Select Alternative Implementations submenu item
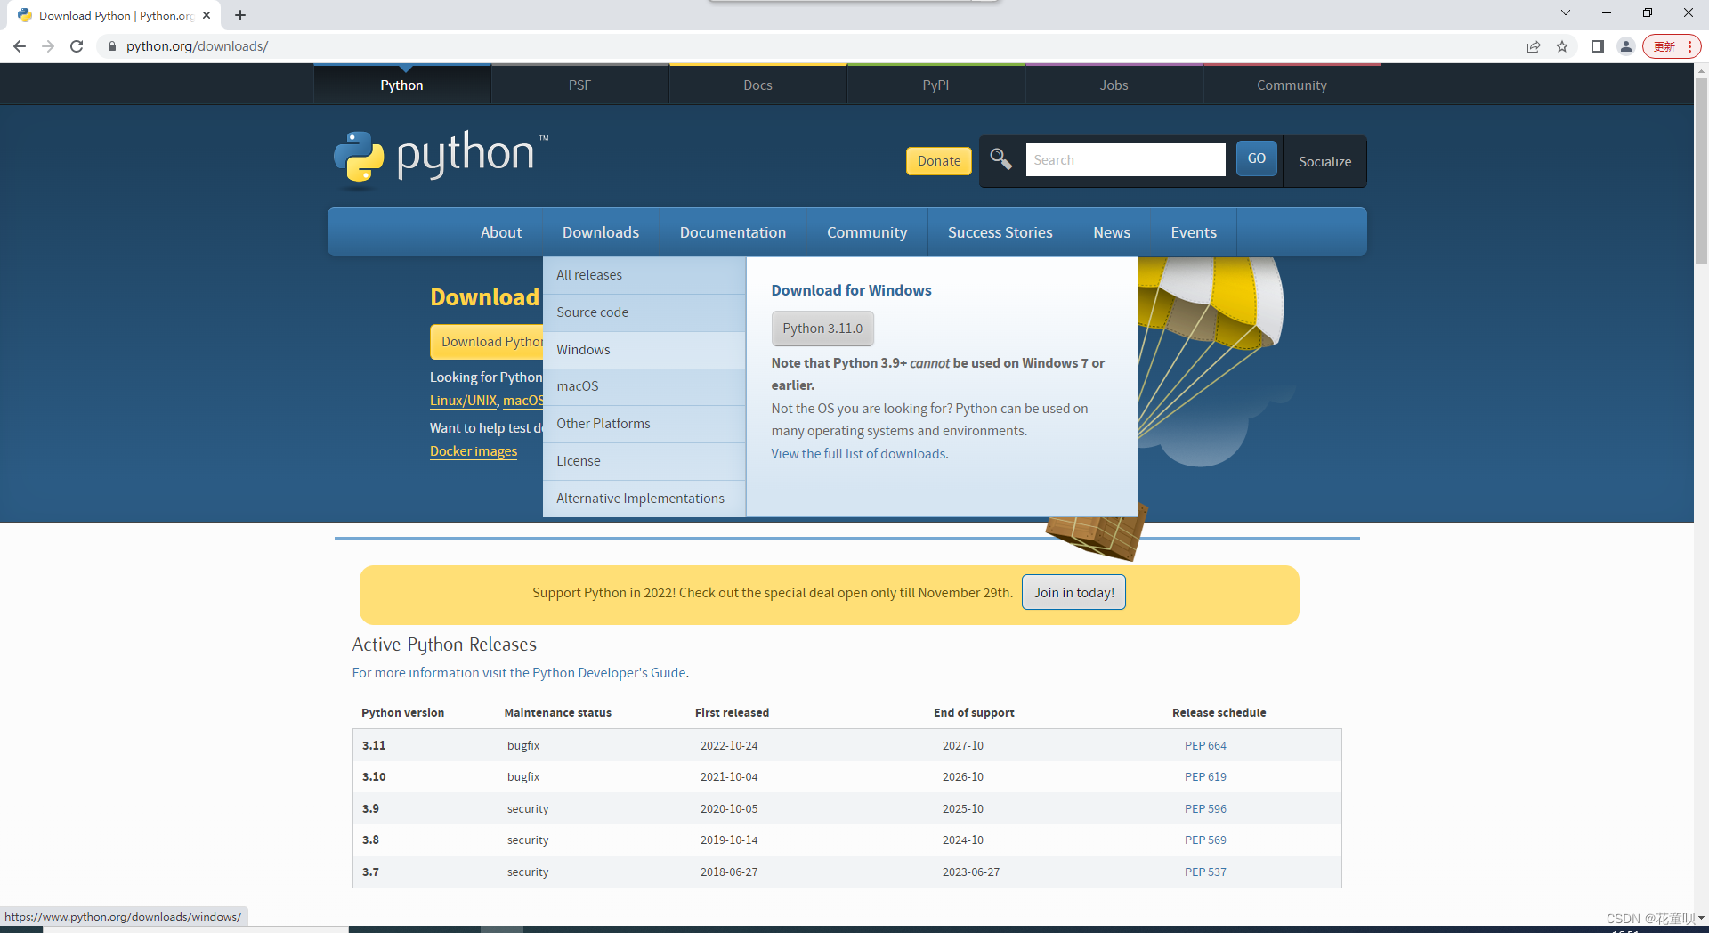The image size is (1709, 933). pyautogui.click(x=644, y=499)
